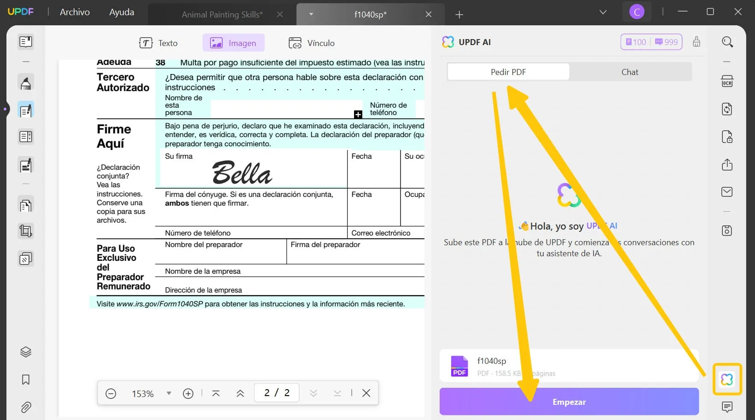Open the Reader mode icon in left sidebar

(x=26, y=42)
